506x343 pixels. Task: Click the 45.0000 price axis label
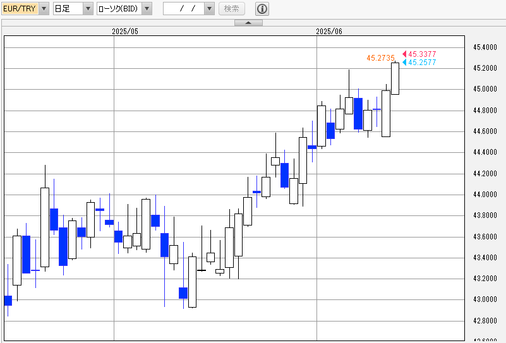(485, 89)
